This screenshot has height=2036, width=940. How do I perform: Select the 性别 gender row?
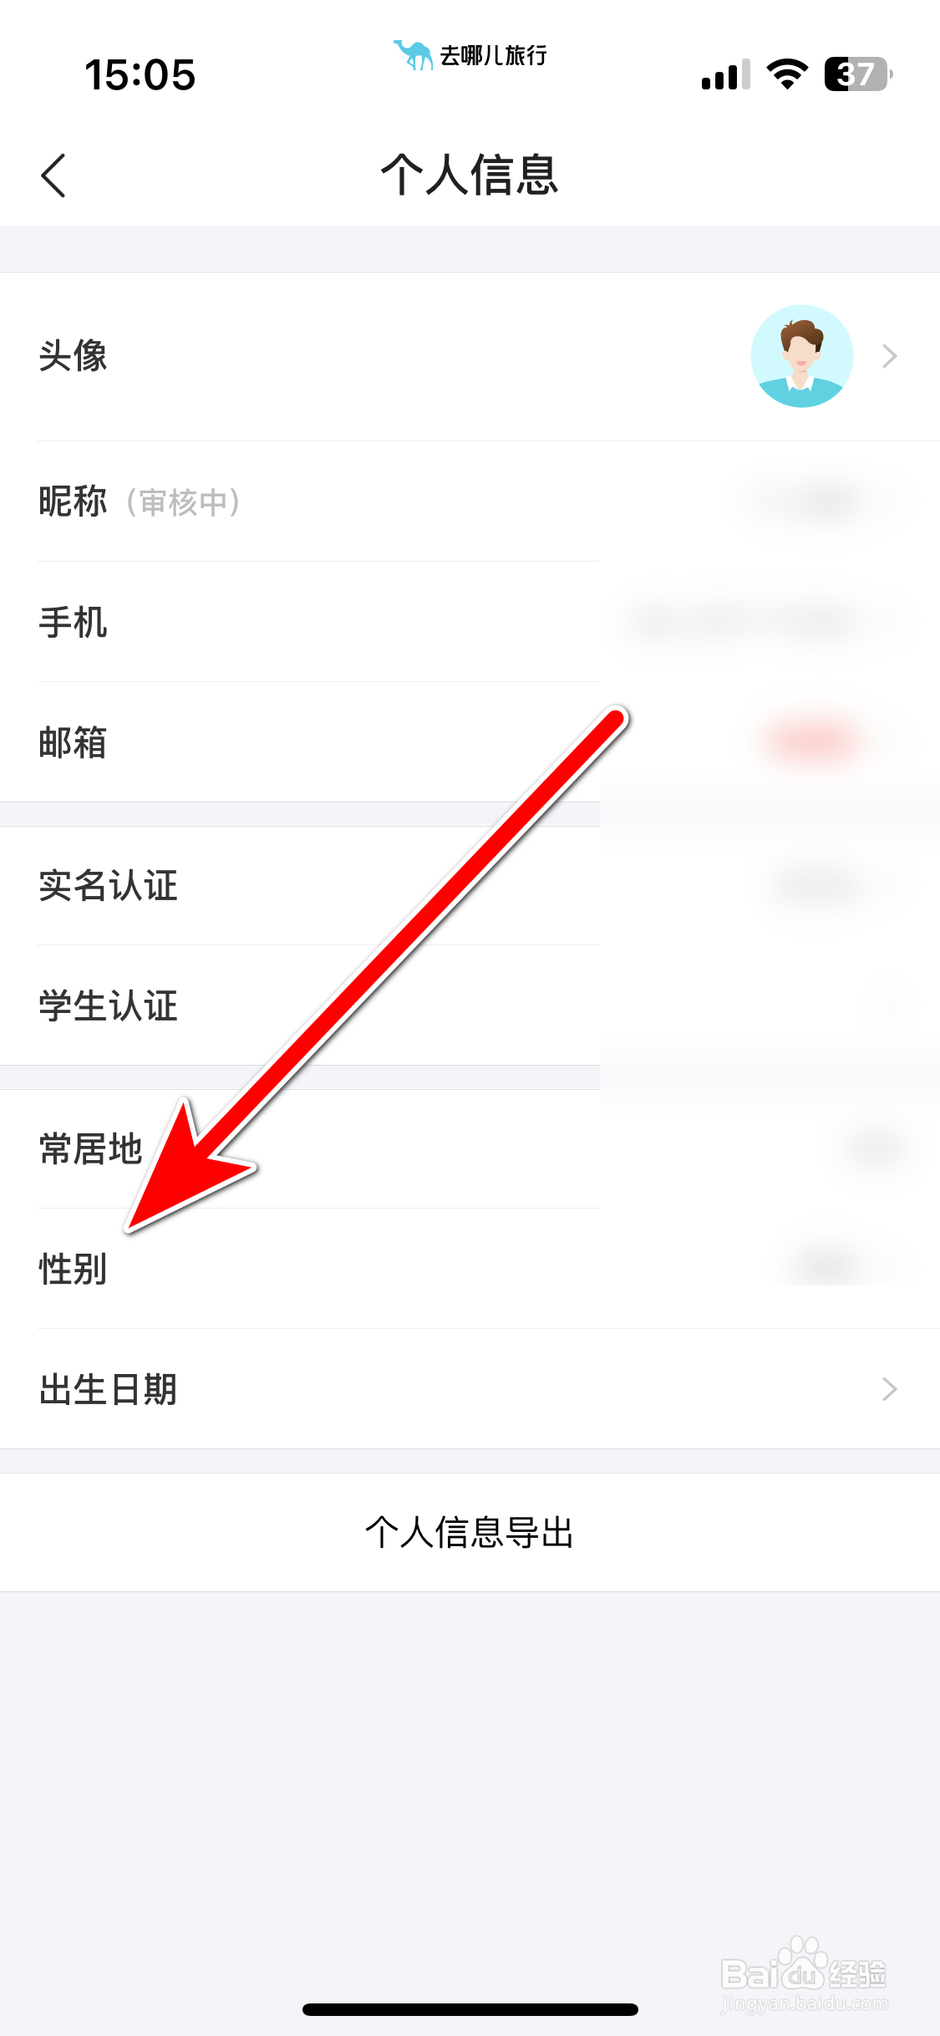click(470, 1269)
